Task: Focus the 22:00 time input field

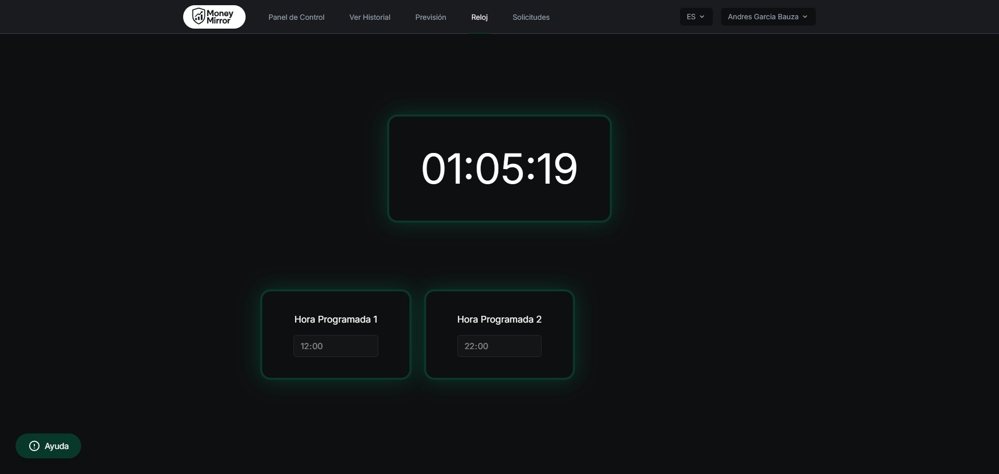Action: 499,346
